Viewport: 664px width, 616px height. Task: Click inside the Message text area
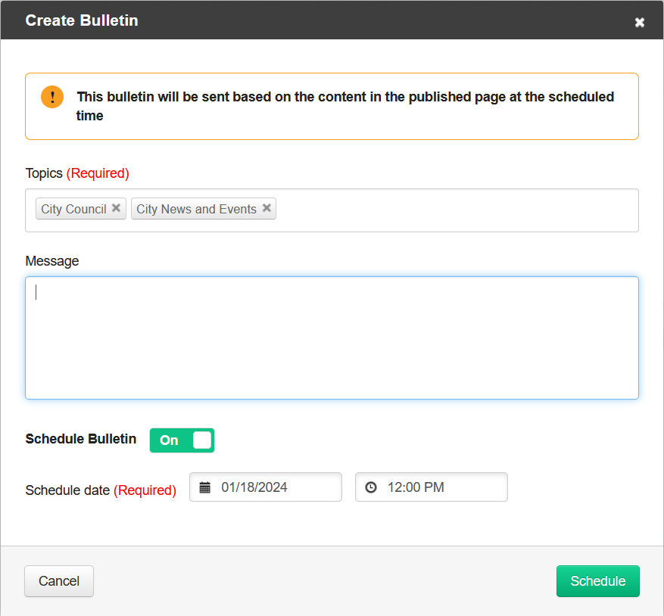(x=332, y=337)
